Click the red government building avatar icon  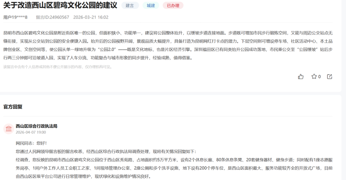pos(8,129)
